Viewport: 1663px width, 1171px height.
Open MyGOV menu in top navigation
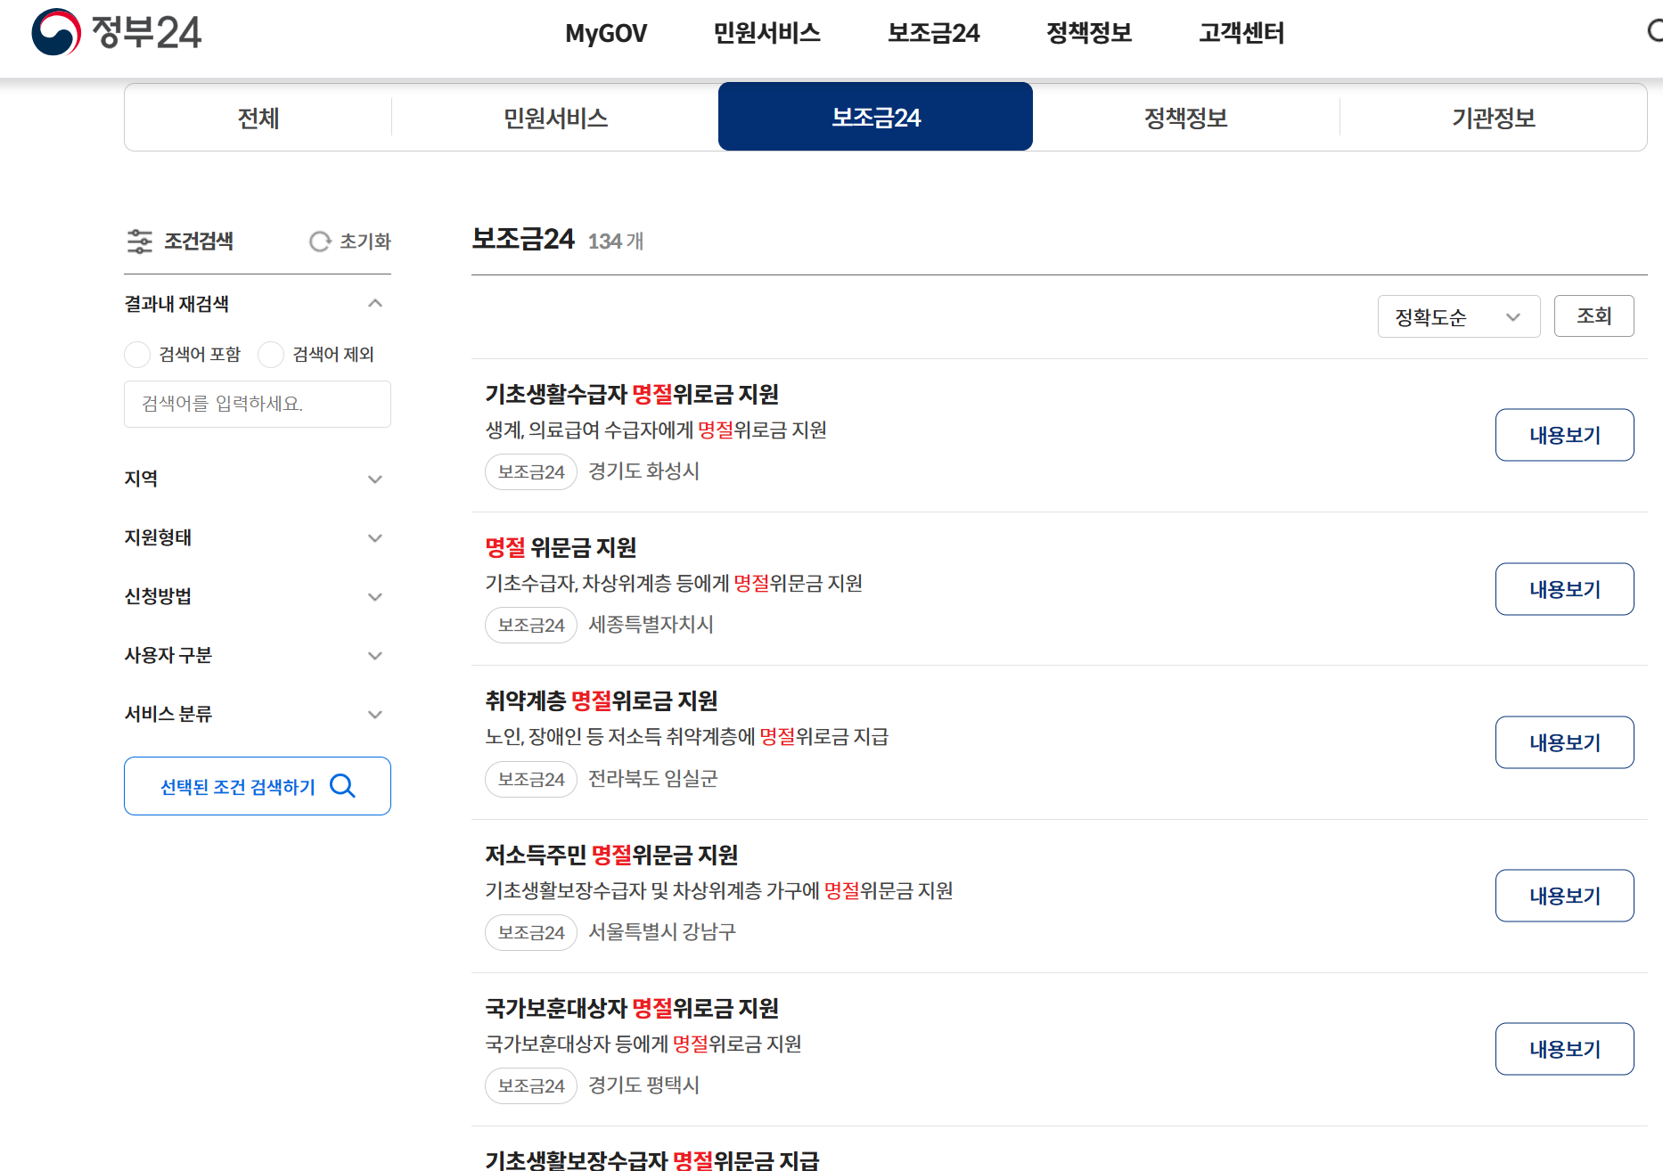point(606,33)
